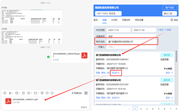Go to page 2 in pagination
179x111 pixels.
click(x=141, y=109)
